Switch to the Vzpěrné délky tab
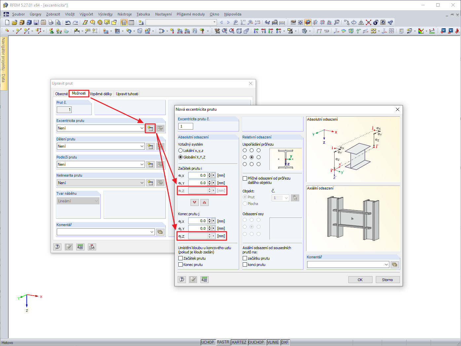Image resolution: width=461 pixels, height=346 pixels. (x=101, y=94)
